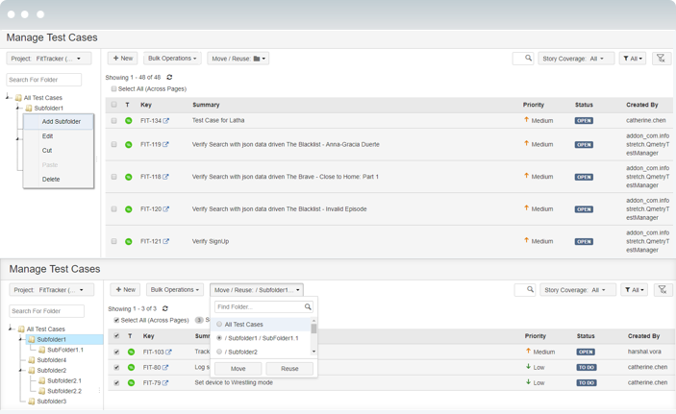
Task: Check Select All (Across Pages) in upper panel
Action: pos(113,88)
